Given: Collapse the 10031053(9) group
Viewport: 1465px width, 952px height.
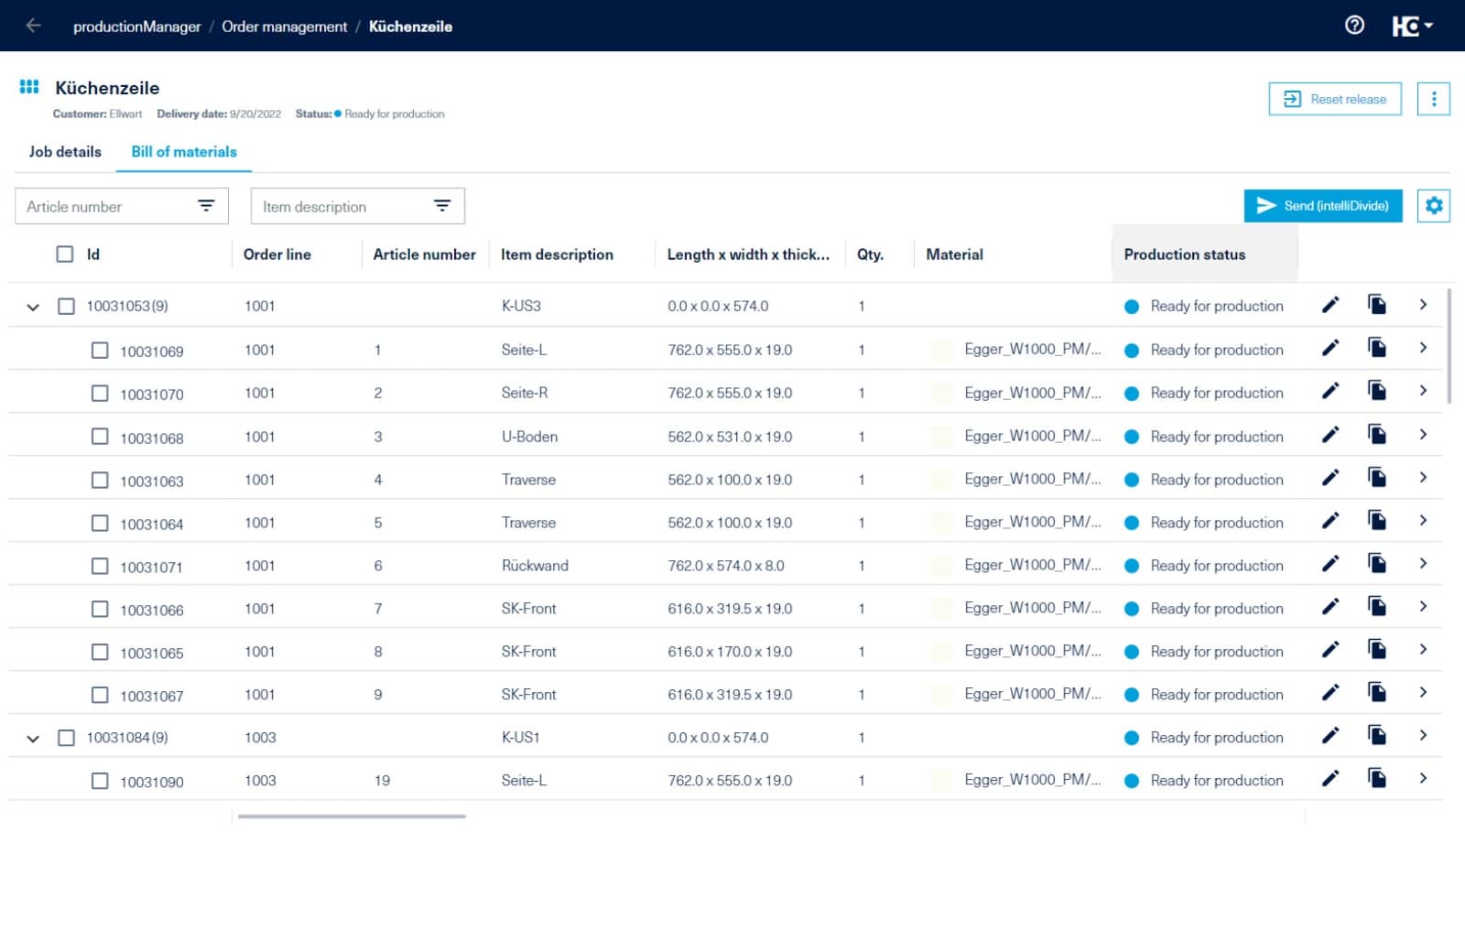Looking at the screenshot, I should tap(33, 307).
